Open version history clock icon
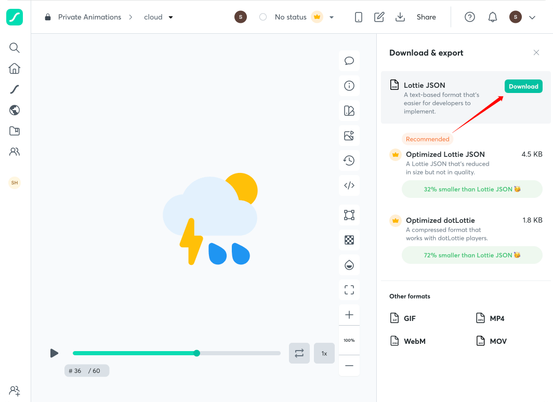 pos(349,160)
